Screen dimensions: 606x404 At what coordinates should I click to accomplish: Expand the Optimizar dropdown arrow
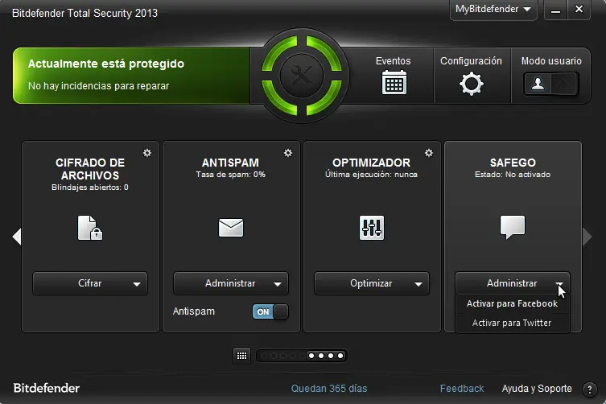pos(418,284)
